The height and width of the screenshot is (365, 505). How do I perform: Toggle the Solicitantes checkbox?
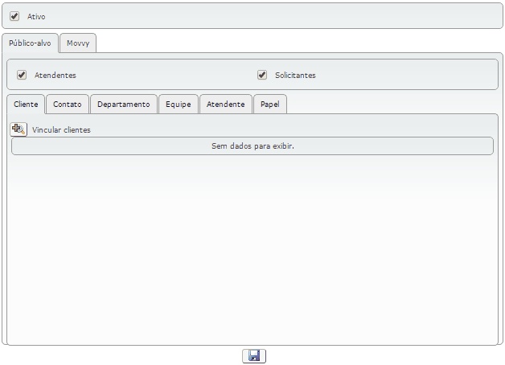(x=262, y=75)
